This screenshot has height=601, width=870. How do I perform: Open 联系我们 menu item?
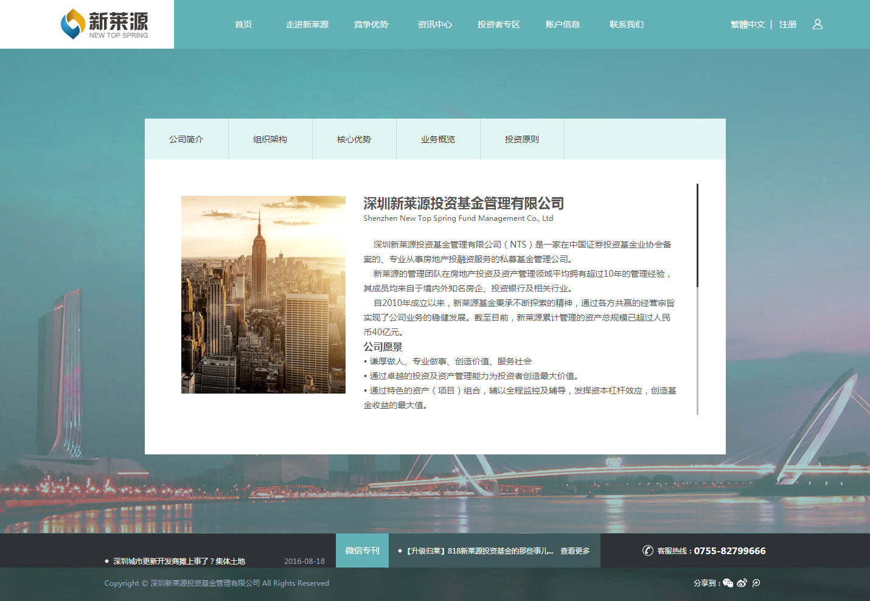pos(627,24)
